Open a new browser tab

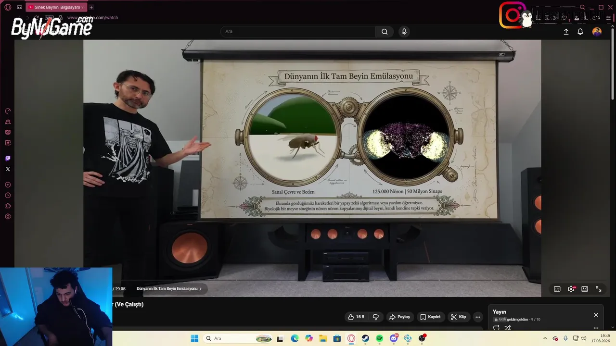pyautogui.click(x=91, y=7)
